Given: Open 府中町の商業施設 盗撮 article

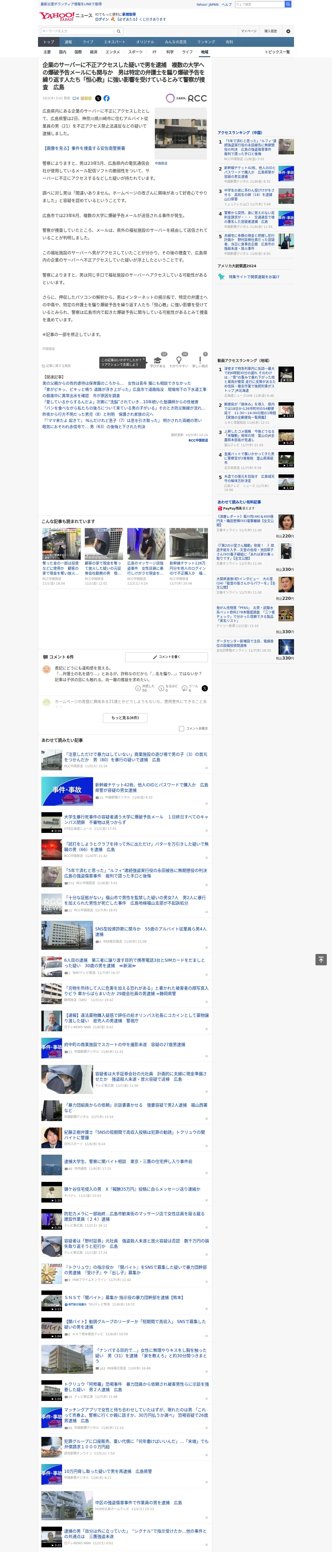Looking at the screenshot, I should [x=125, y=1045].
